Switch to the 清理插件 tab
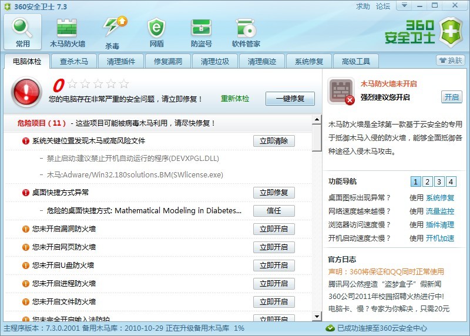The height and width of the screenshot is (336, 470). tap(121, 62)
